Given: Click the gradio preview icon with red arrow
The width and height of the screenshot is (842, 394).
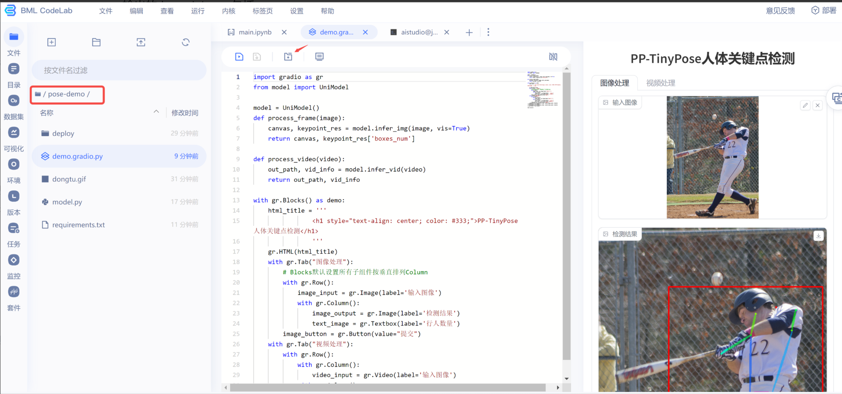Looking at the screenshot, I should [x=288, y=56].
